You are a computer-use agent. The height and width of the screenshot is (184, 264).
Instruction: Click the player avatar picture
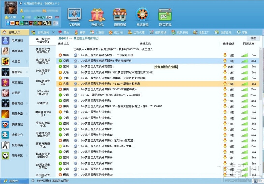coord(11,8)
